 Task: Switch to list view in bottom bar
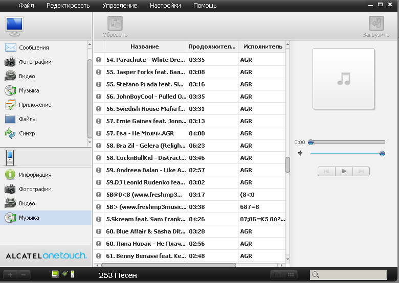(276, 275)
